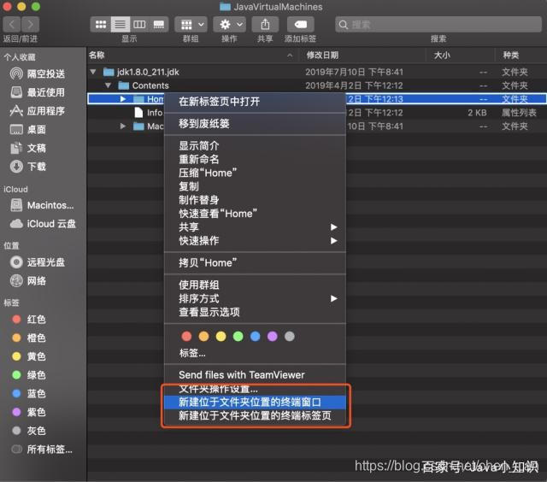The image size is (547, 482).
Task: Select the red (红色) sidebar tag
Action: pyautogui.click(x=29, y=319)
